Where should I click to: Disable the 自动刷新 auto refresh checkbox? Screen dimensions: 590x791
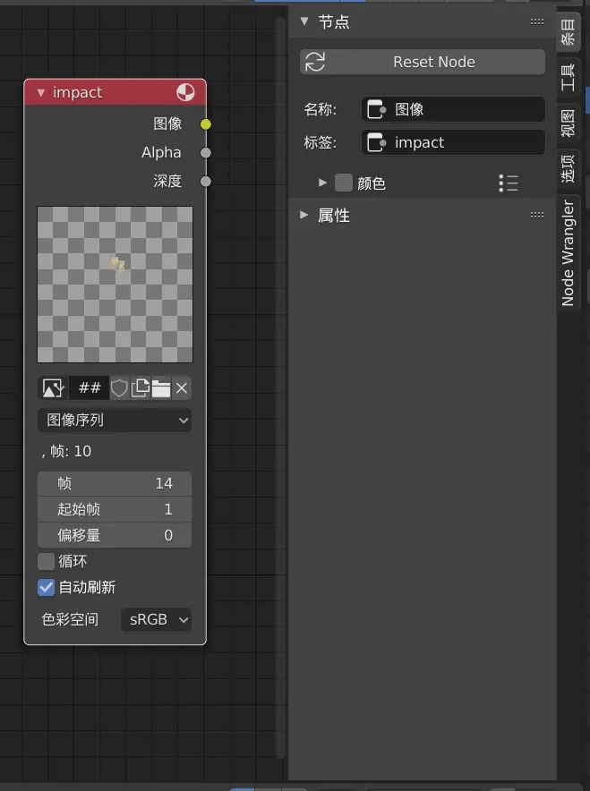(46, 587)
